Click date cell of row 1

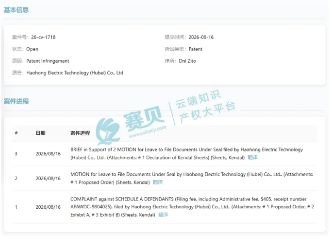[48, 207]
